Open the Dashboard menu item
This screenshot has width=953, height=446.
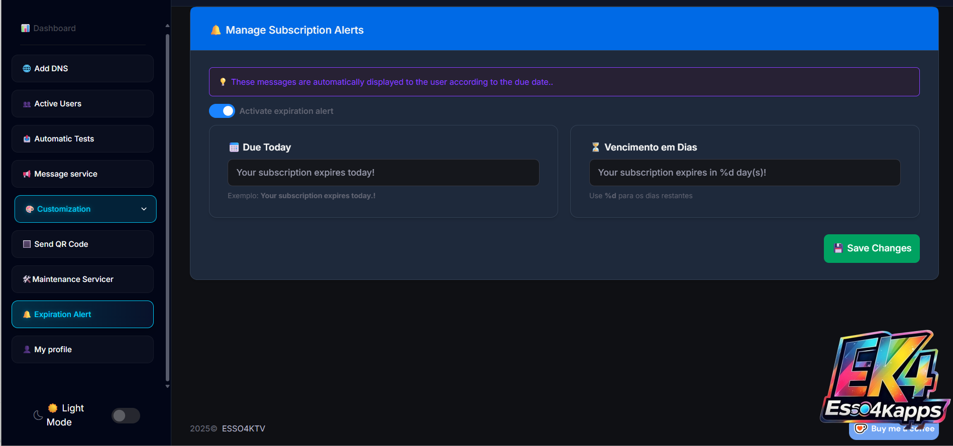(54, 29)
